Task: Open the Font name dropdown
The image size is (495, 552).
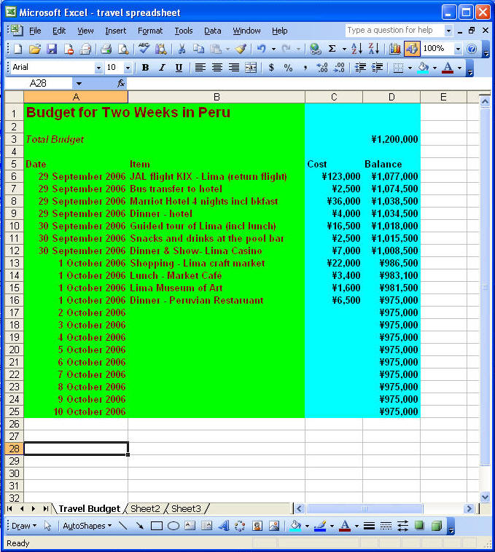Action: pos(98,68)
